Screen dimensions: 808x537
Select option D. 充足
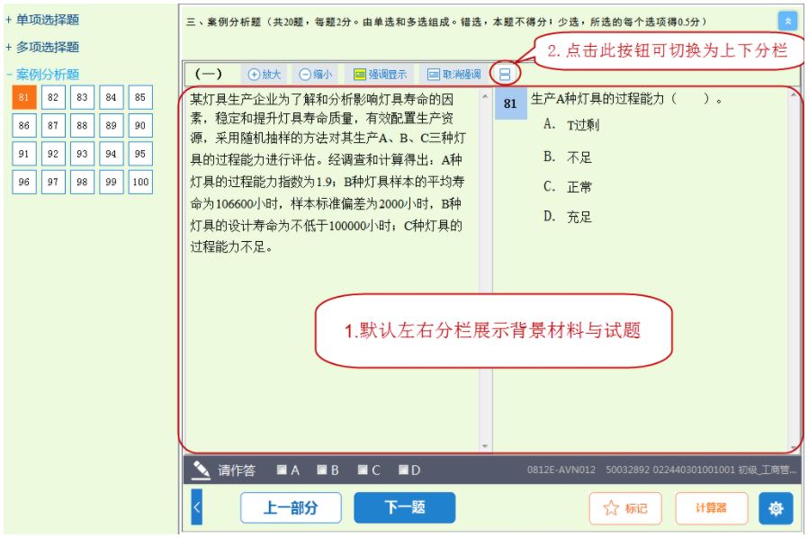568,217
